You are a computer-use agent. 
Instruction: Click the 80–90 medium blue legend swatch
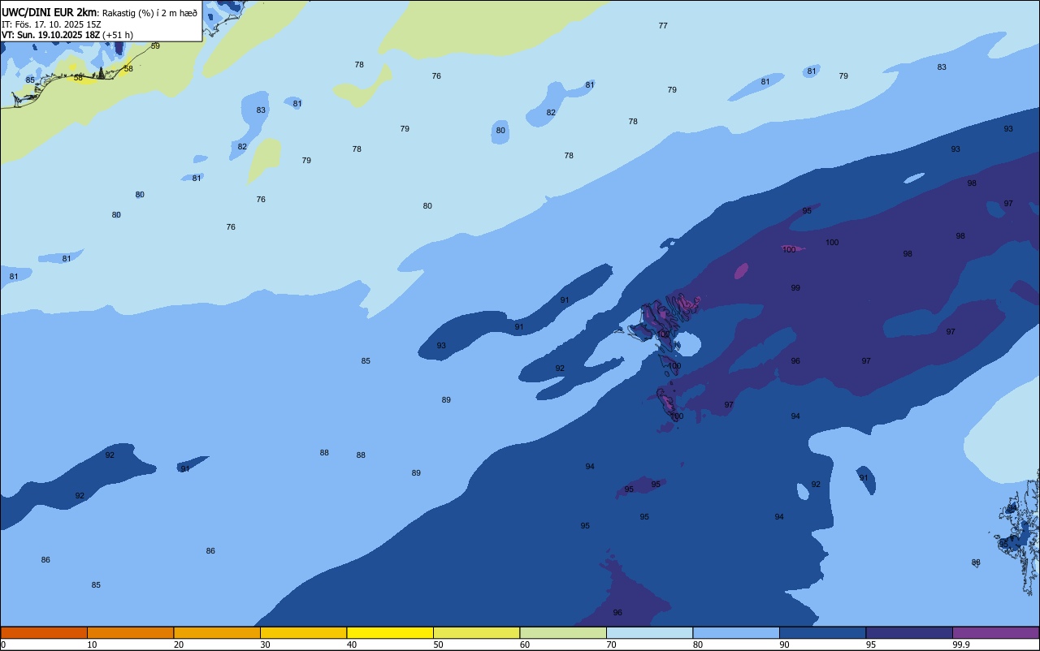click(736, 632)
